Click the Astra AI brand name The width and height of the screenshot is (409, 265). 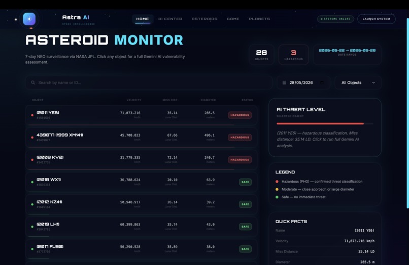76,17
